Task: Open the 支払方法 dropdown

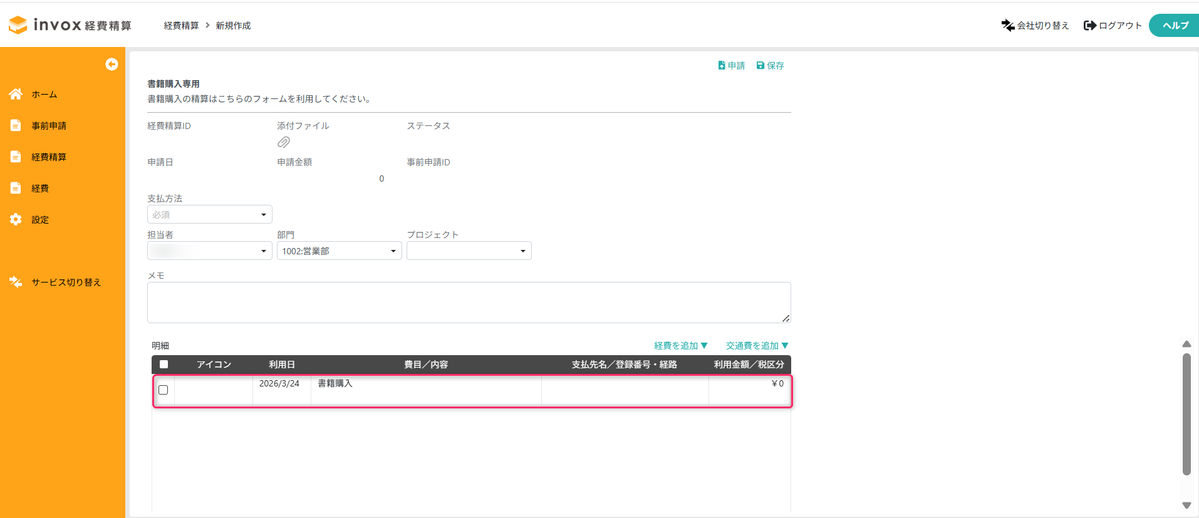Action: pyautogui.click(x=209, y=214)
